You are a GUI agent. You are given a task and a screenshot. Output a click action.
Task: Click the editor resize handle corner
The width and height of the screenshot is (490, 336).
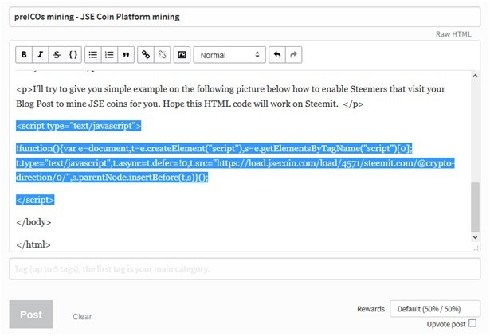[476, 248]
